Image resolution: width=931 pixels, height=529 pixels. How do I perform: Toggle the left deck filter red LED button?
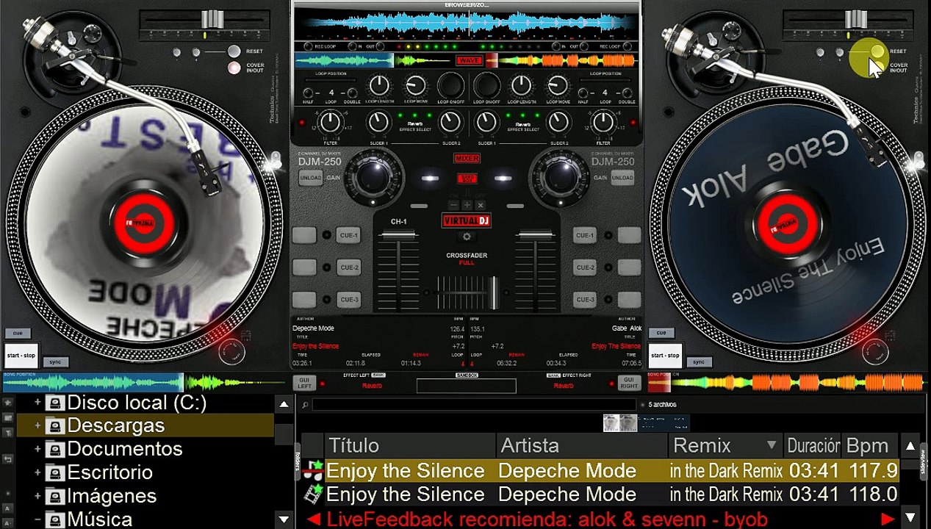point(301,122)
